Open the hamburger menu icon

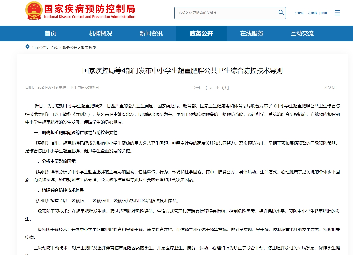click(x=337, y=13)
